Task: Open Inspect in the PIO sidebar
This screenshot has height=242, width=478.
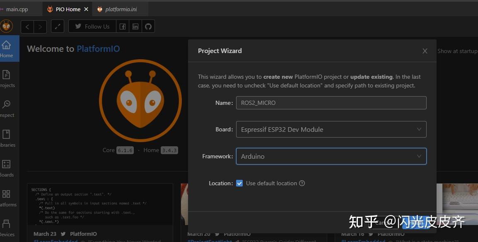Action: coord(6,109)
